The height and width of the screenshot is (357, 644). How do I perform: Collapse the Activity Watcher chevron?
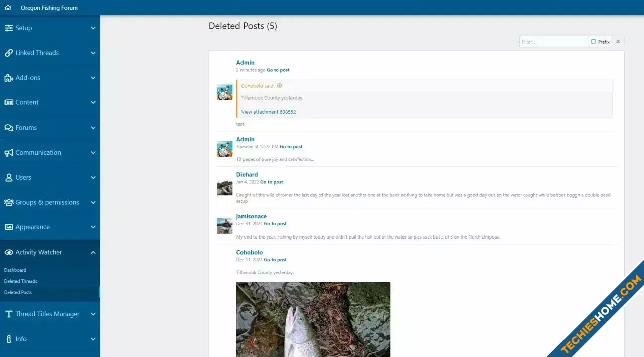point(93,252)
